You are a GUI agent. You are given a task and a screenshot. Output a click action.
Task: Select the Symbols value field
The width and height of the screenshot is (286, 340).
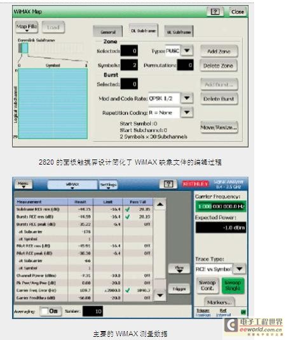(129, 65)
